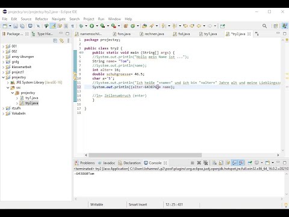The width and height of the screenshot is (289, 217).
Task: Open the Display Selected Console dropdown
Action: tap(262, 163)
